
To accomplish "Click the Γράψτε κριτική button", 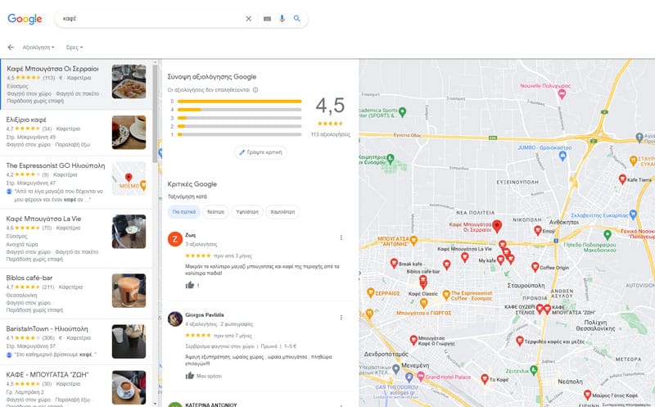I will click(x=260, y=152).
